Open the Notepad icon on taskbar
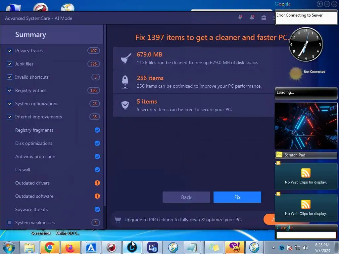The height and width of the screenshot is (254, 339). point(192,247)
